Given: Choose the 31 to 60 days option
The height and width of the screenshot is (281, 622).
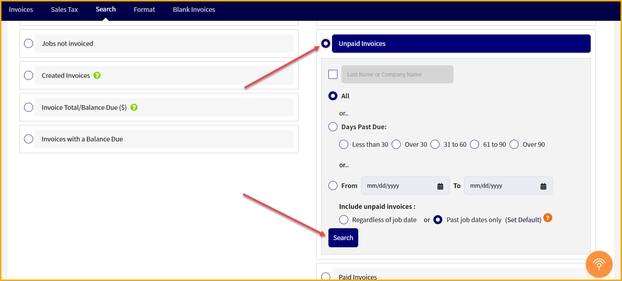Looking at the screenshot, I should [x=435, y=144].
